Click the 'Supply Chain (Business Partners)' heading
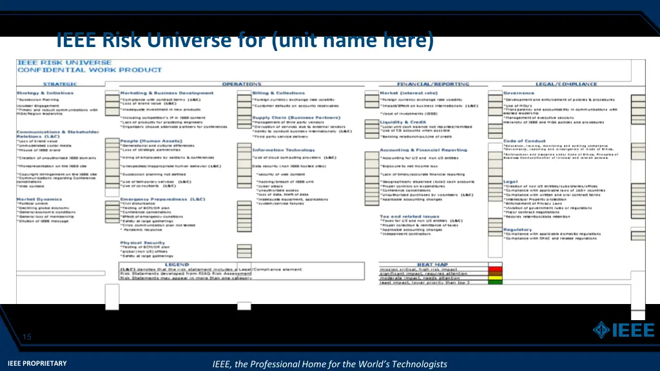Screen dimensions: 660x371 tap(296, 118)
